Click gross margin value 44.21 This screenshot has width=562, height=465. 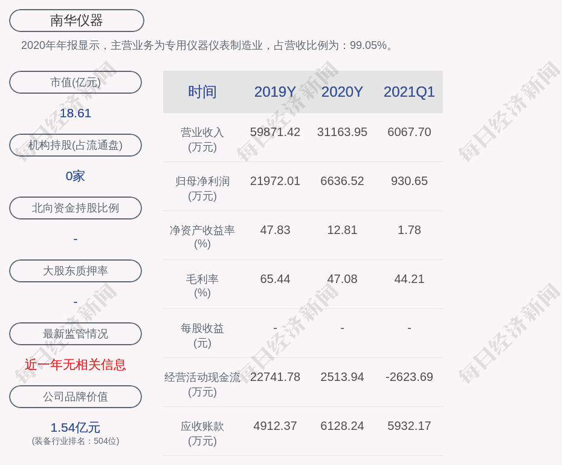pos(409,279)
